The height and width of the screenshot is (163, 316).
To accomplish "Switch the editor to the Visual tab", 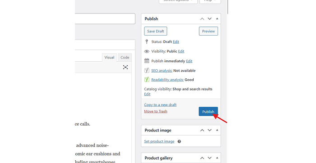I will pos(109,58).
